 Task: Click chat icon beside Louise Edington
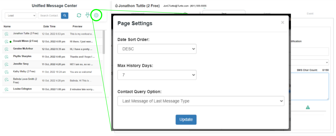pyautogui.click(x=7, y=89)
